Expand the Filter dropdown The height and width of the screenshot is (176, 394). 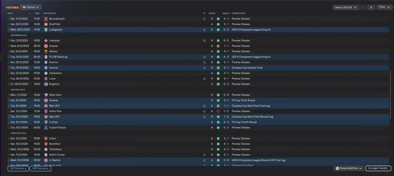pos(384,7)
